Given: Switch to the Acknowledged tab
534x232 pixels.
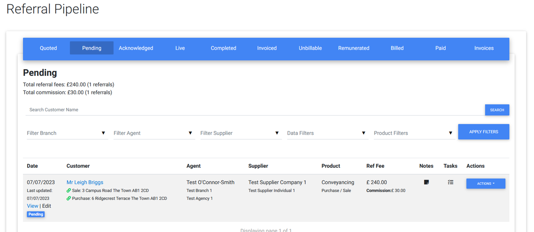Looking at the screenshot, I should (136, 48).
